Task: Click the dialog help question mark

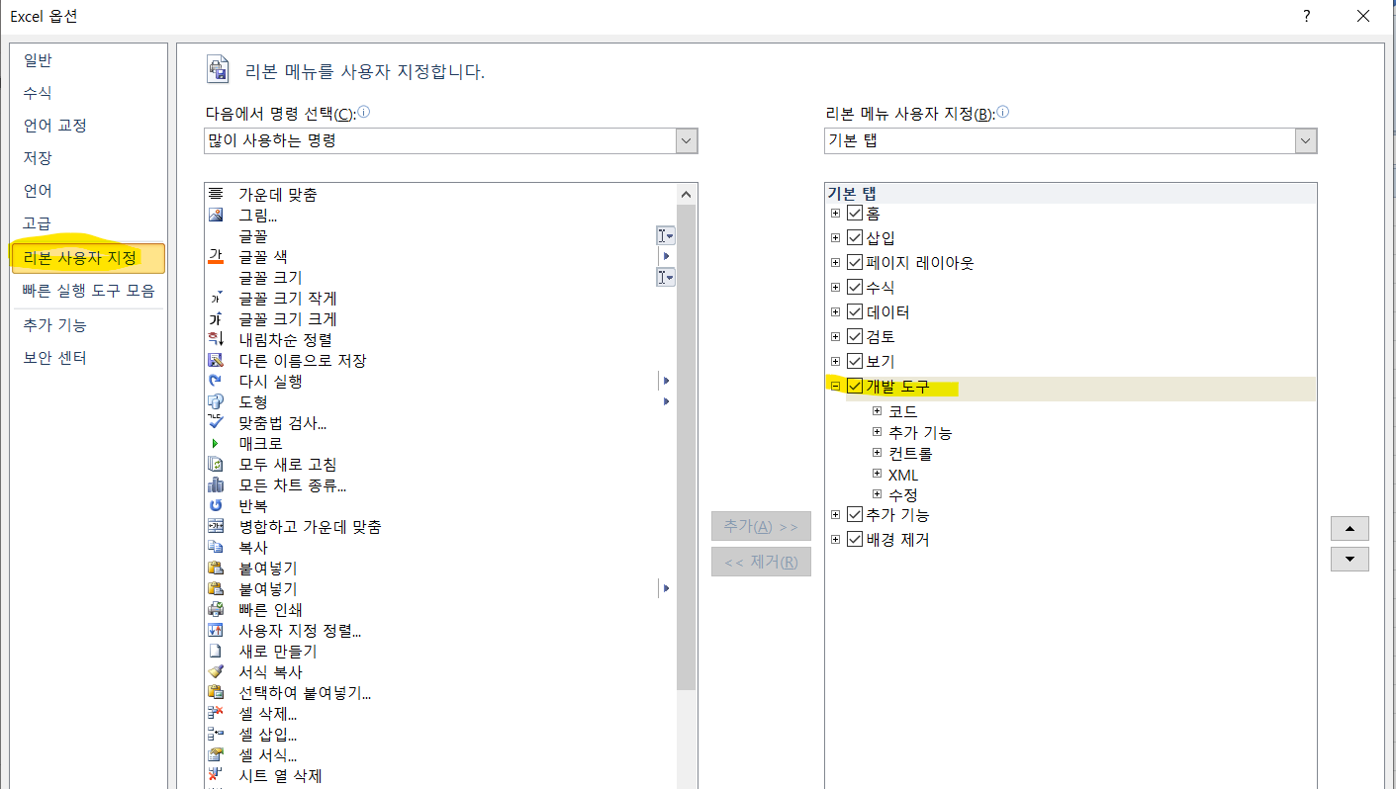Action: (1307, 16)
